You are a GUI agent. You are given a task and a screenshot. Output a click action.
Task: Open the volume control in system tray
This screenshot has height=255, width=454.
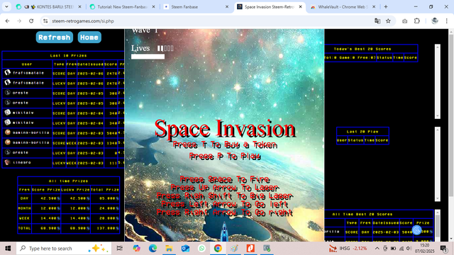point(409,249)
